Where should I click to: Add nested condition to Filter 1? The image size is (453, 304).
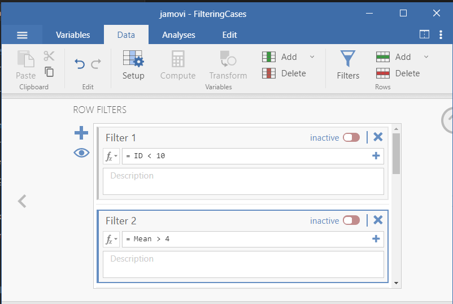pyautogui.click(x=376, y=156)
